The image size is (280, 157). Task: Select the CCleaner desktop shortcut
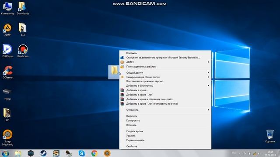point(7,72)
